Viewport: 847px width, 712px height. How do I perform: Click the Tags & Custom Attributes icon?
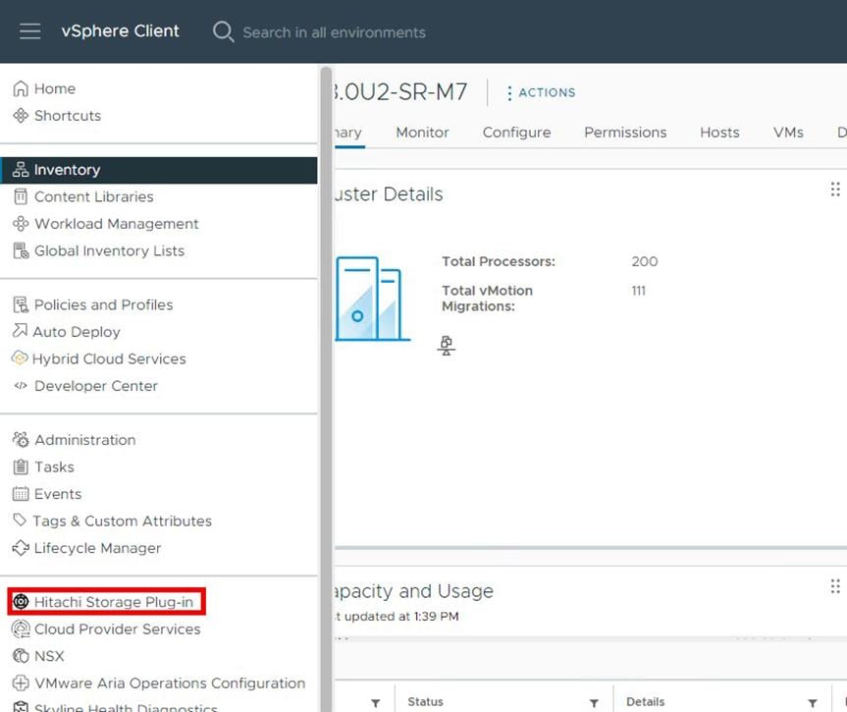coord(21,520)
